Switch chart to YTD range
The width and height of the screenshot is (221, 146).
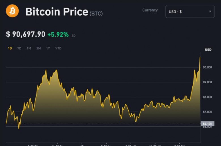point(58,48)
